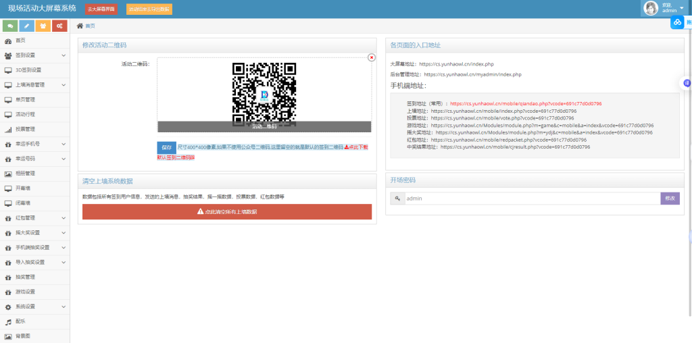Viewport: 692px width, 343px height.
Task: Focus the 开场密码 admin input field
Action: tap(531, 199)
